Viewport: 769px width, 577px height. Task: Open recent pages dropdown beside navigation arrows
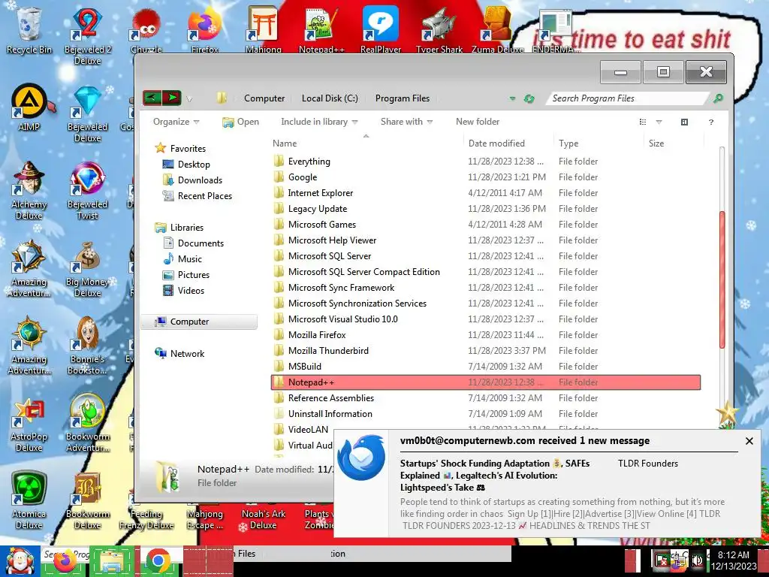(x=189, y=99)
